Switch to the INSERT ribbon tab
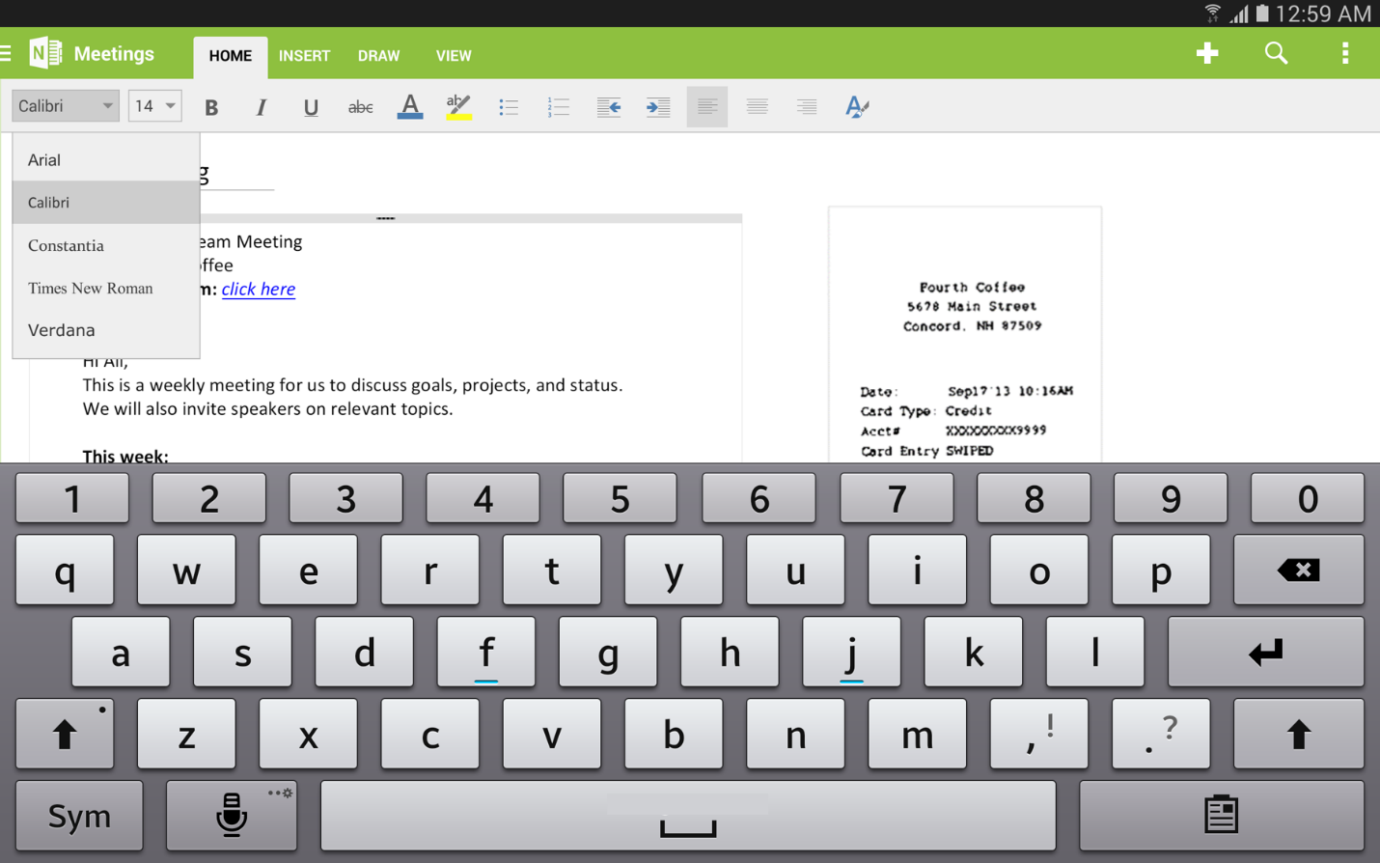1380x863 pixels. pyautogui.click(x=304, y=56)
